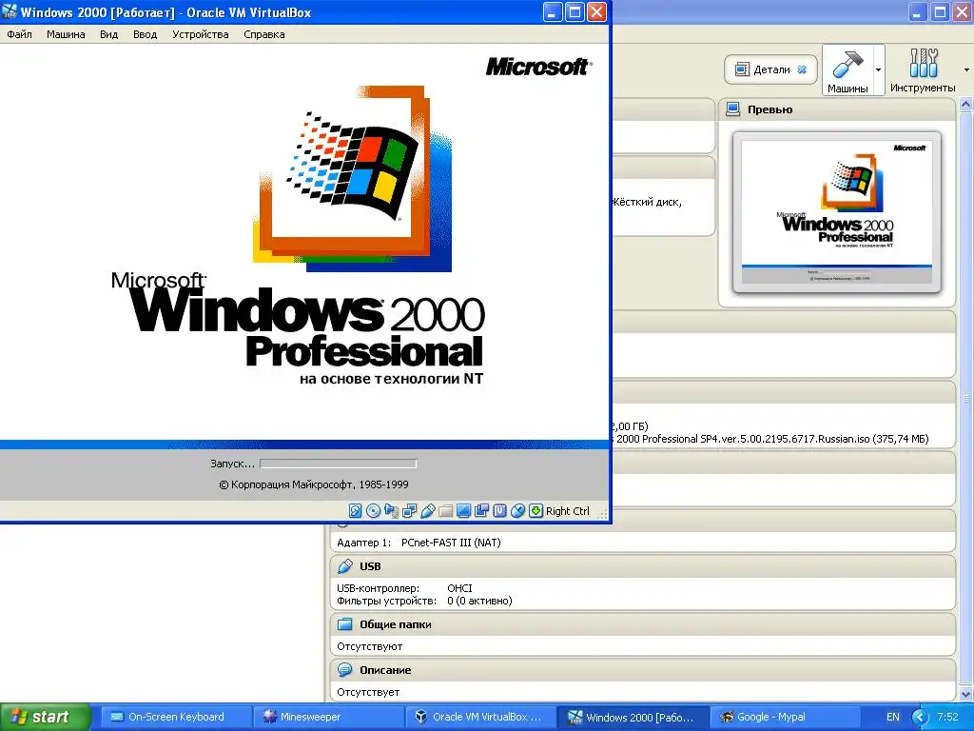Click the Right Ctrl host key label
The height and width of the screenshot is (731, 974).
click(x=567, y=511)
